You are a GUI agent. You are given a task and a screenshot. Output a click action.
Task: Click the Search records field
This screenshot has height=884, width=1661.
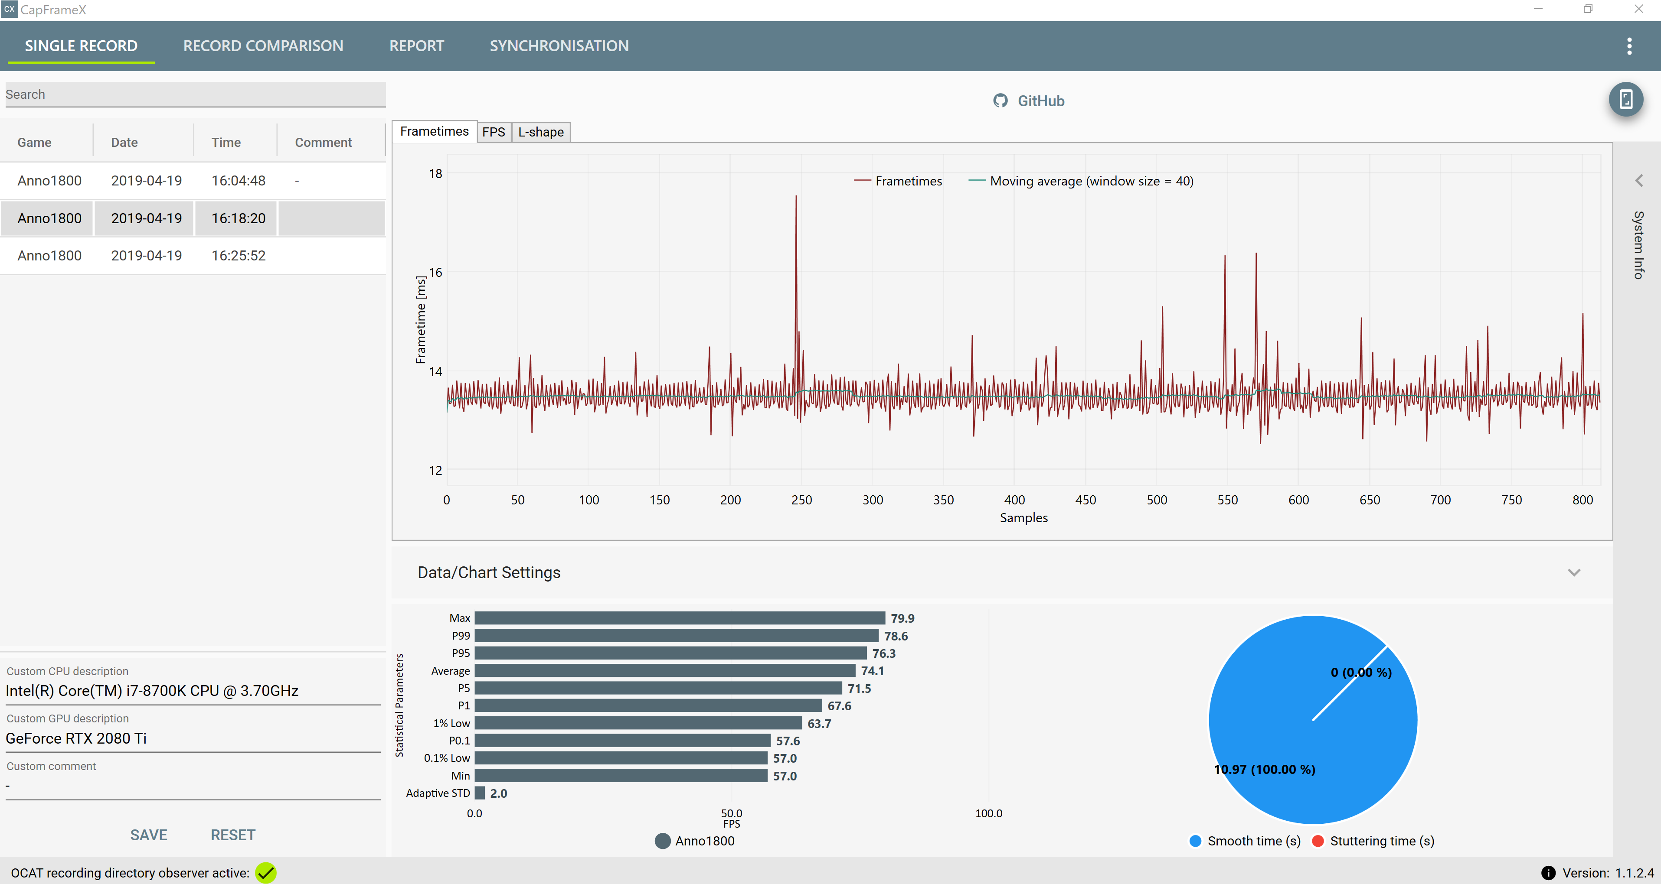tap(196, 94)
